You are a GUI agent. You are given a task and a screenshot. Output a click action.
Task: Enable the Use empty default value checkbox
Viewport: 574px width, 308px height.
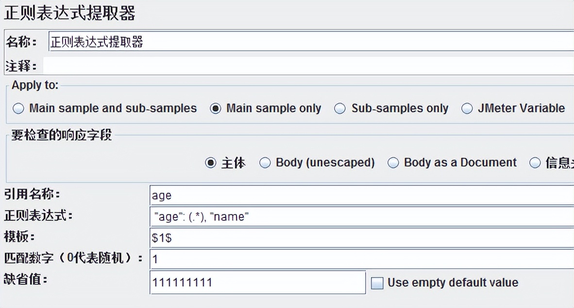click(x=377, y=283)
